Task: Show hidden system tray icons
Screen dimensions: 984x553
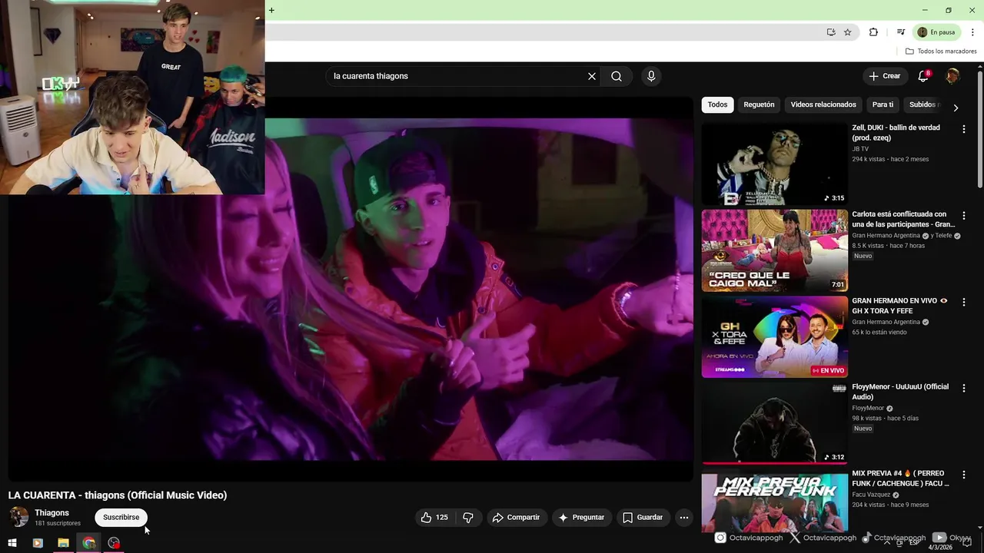Action: pyautogui.click(x=888, y=541)
